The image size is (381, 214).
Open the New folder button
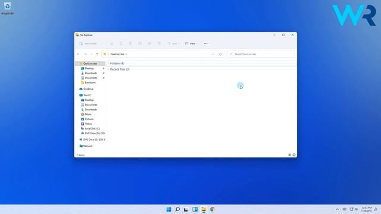[89, 43]
